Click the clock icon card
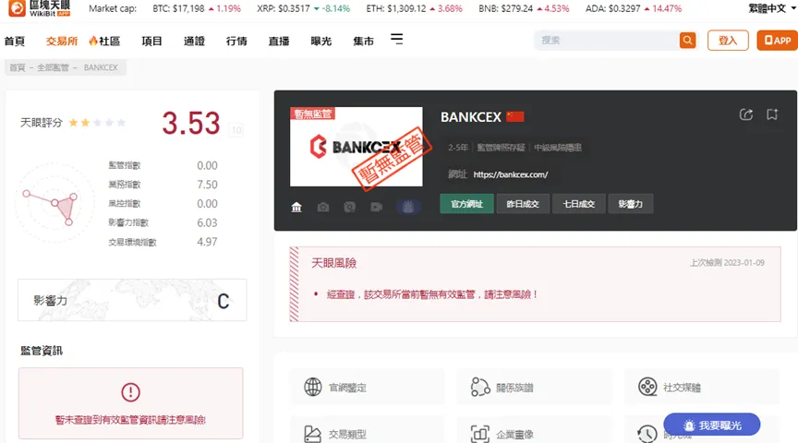 point(647,434)
